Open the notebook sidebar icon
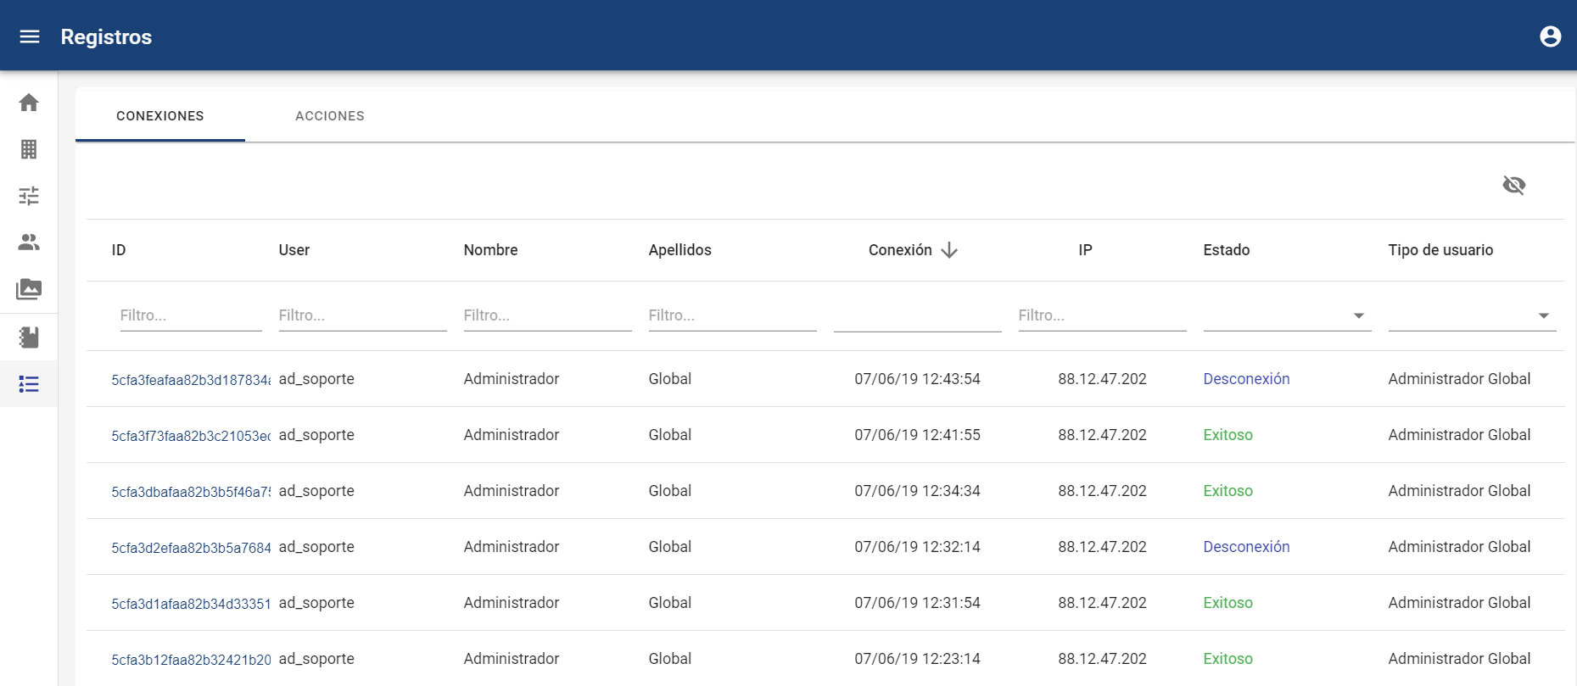This screenshot has width=1577, height=686. [29, 337]
